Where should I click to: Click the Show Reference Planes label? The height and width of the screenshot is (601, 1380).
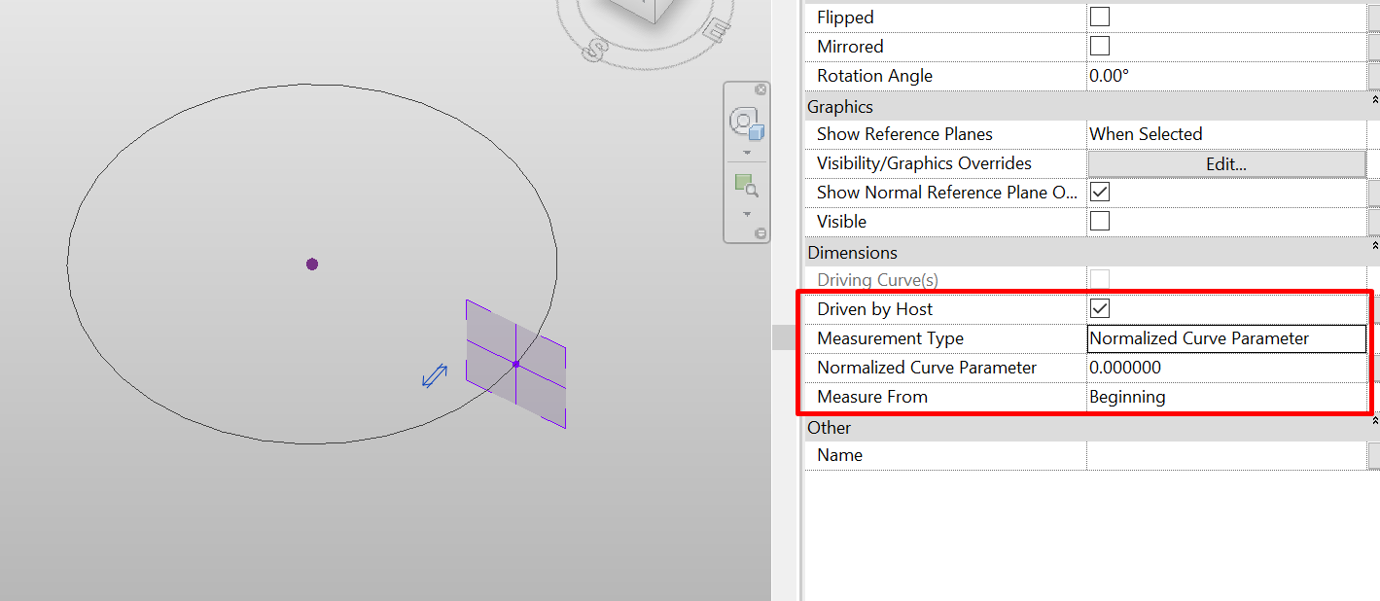point(904,134)
